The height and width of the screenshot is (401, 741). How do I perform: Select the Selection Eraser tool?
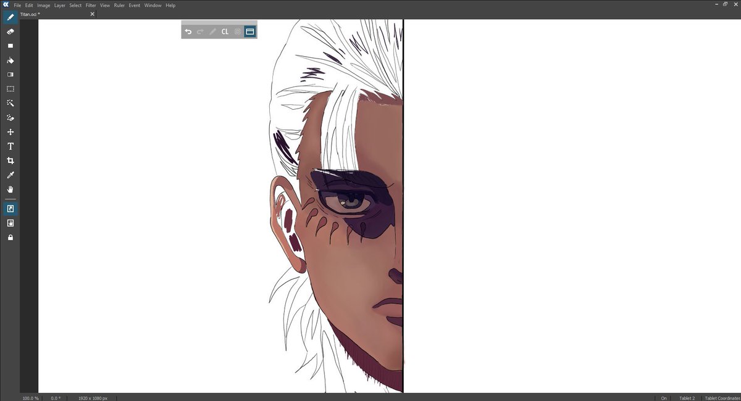click(x=10, y=118)
